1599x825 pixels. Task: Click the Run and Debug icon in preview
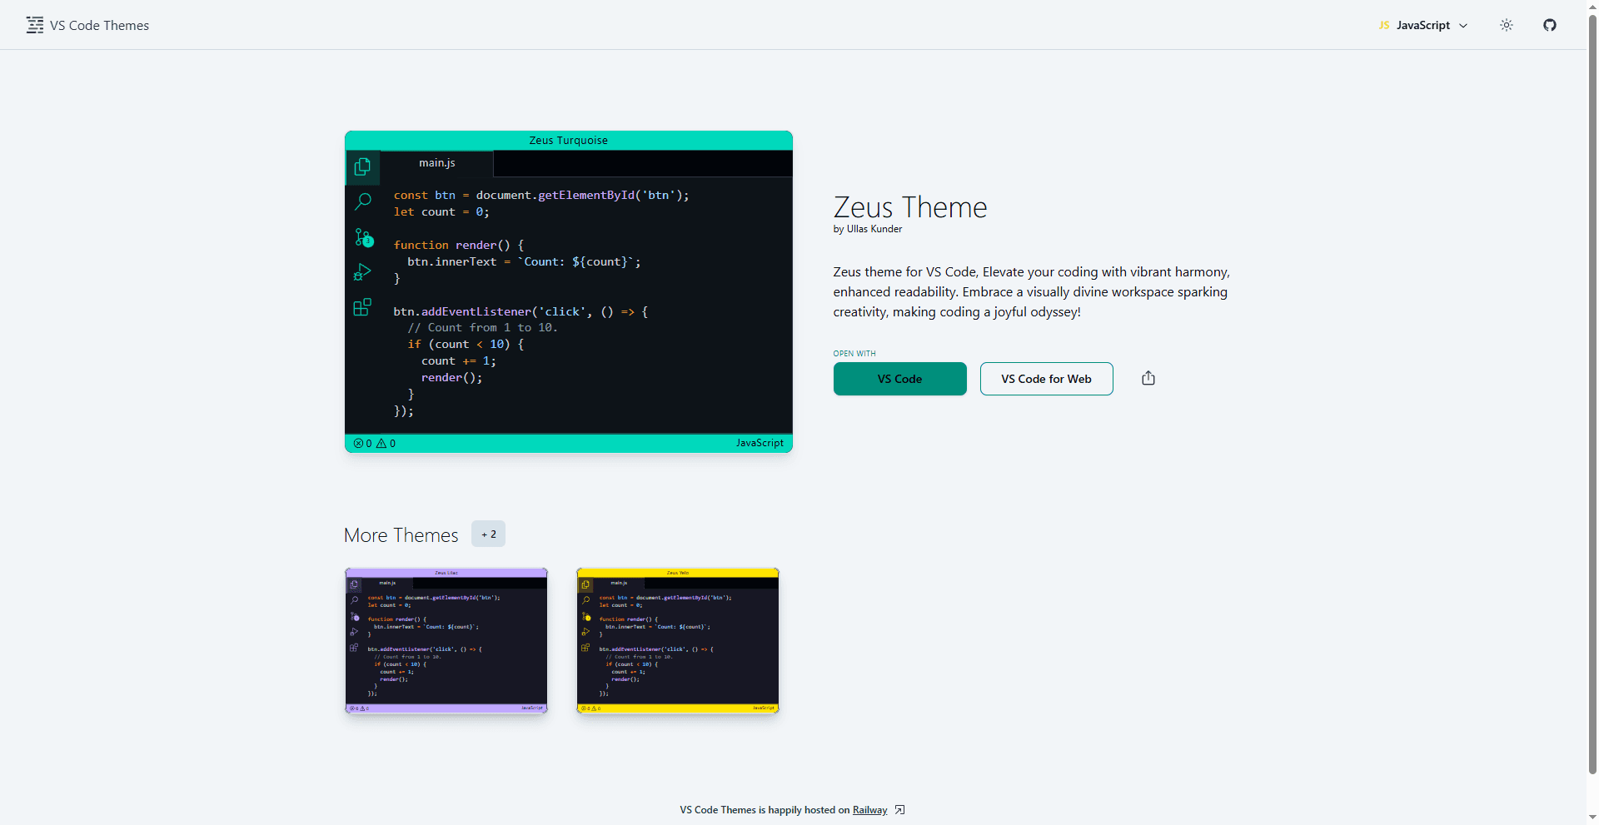[x=362, y=272]
